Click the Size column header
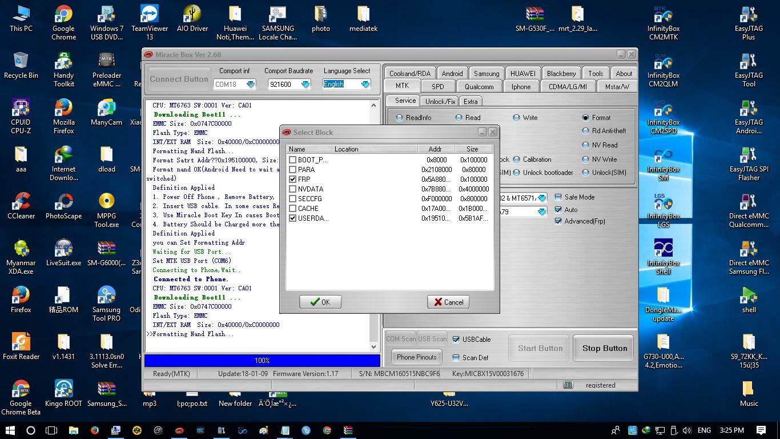 click(x=473, y=149)
